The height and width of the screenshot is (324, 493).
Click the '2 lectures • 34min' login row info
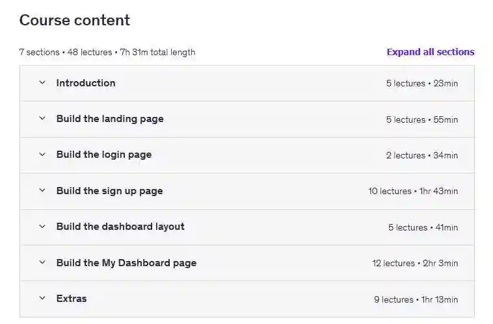[x=421, y=155]
